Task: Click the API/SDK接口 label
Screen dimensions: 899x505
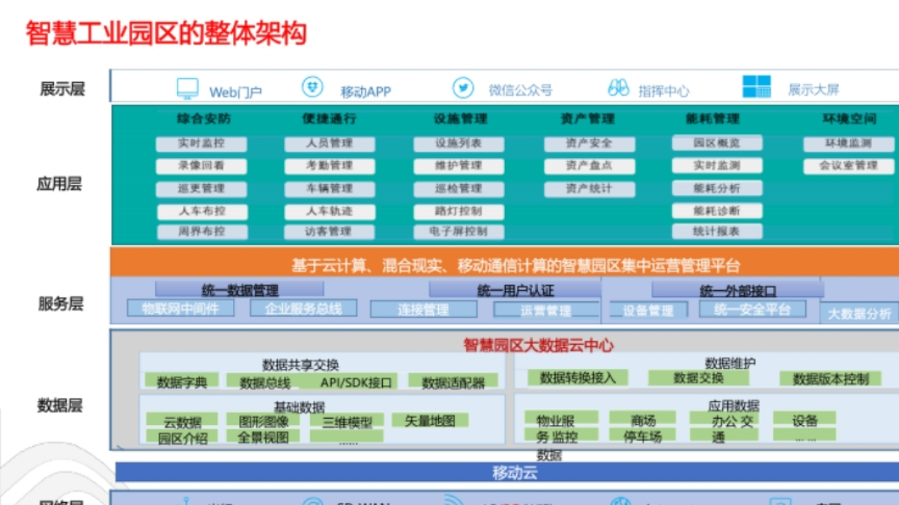Action: (x=356, y=383)
